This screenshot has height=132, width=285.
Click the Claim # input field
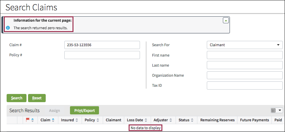click(x=102, y=45)
